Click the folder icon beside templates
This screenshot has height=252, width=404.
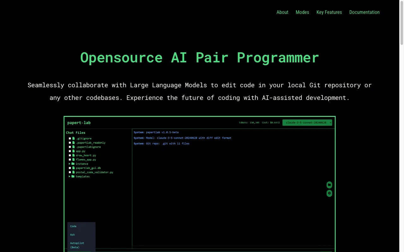73,176
